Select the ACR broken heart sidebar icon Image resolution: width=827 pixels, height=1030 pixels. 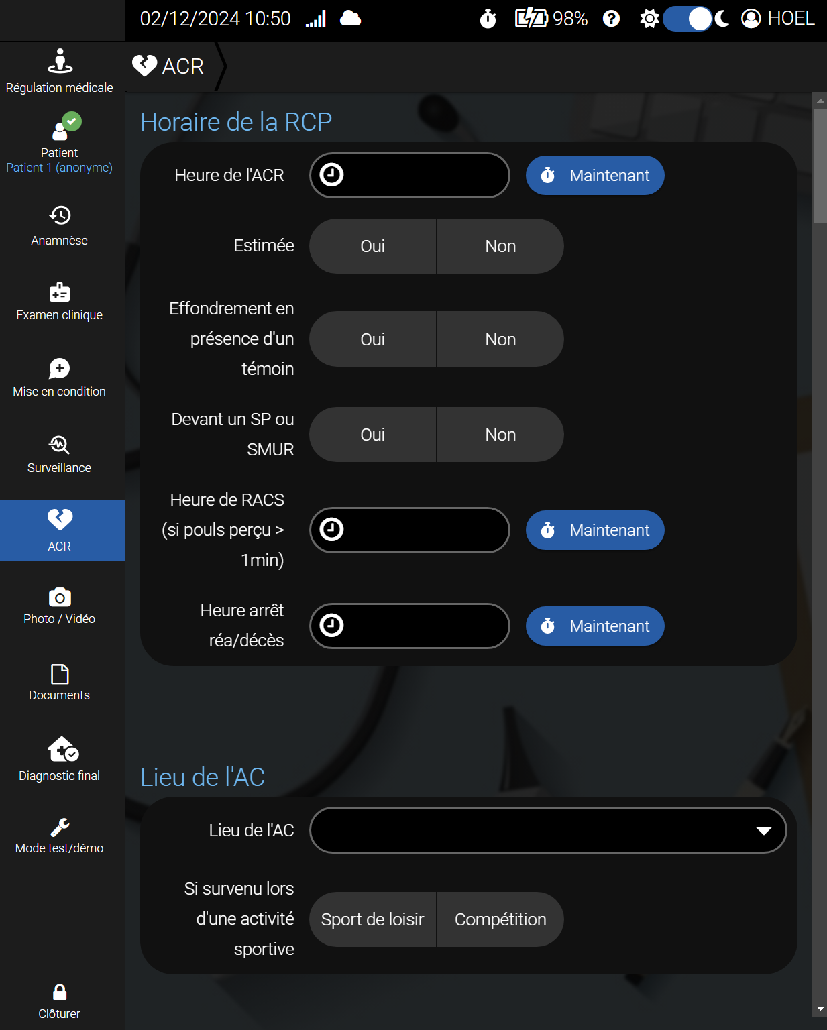tap(60, 519)
